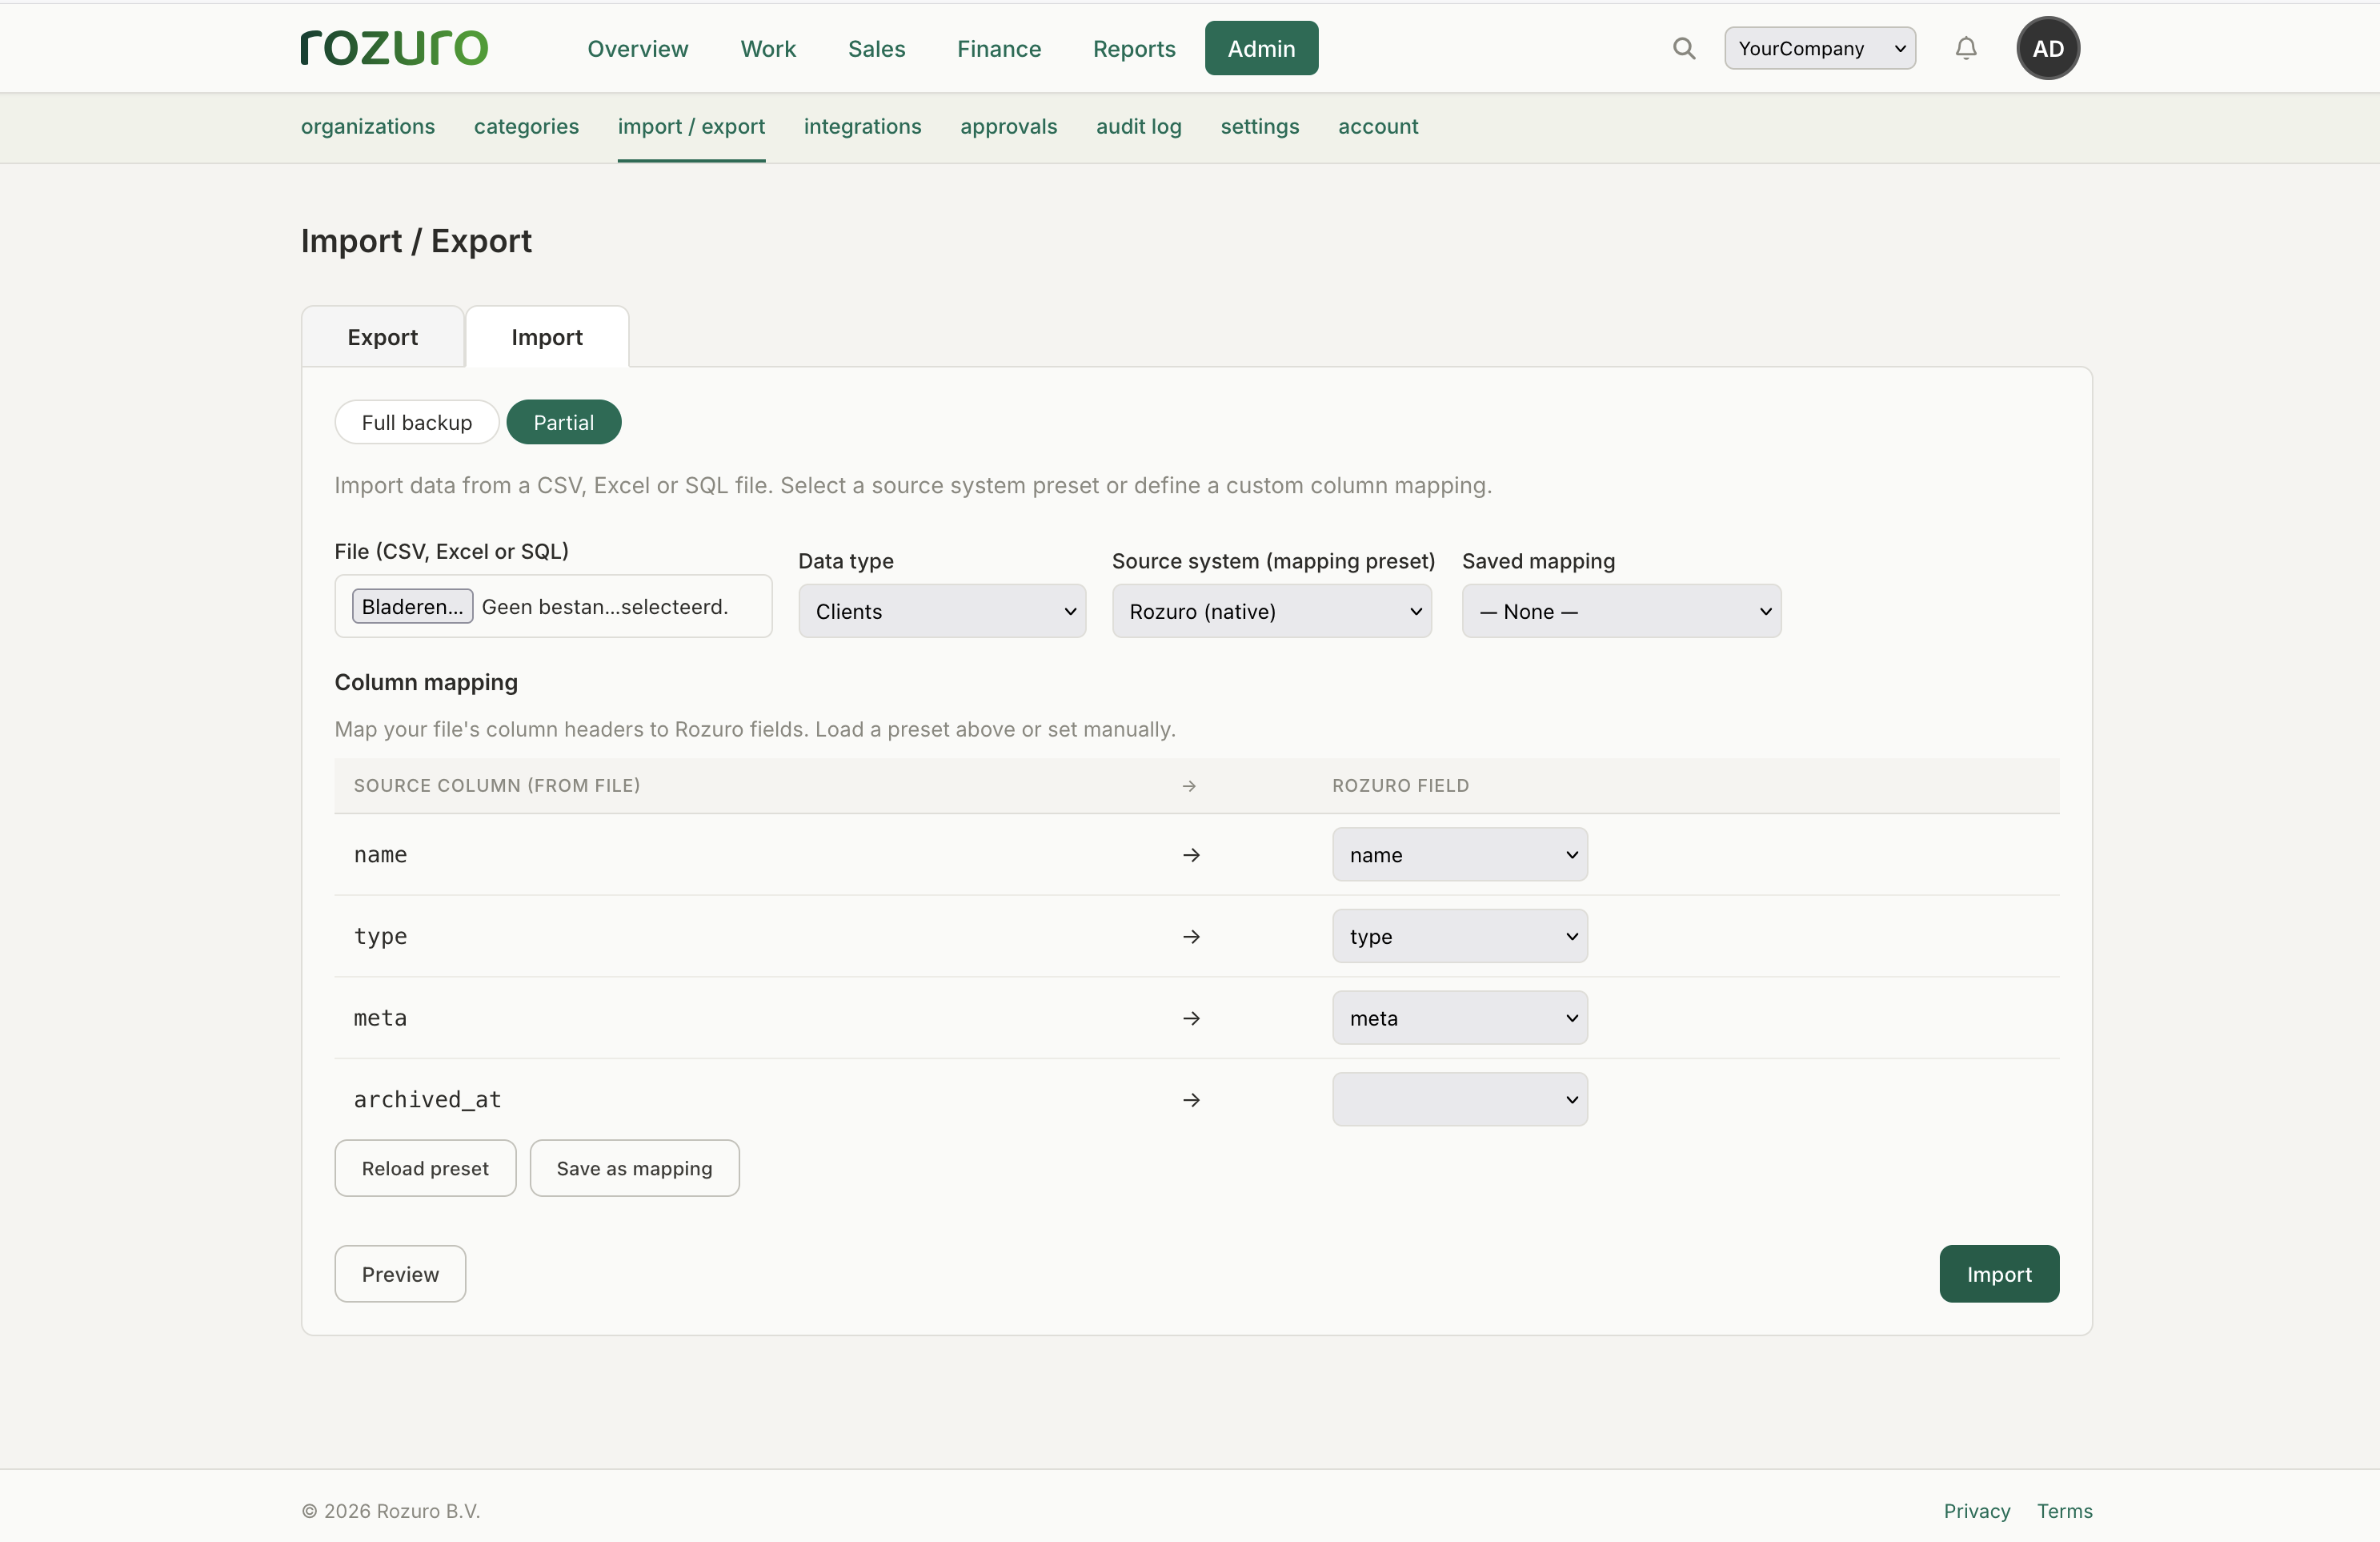Click the Import / Export page title

click(416, 241)
